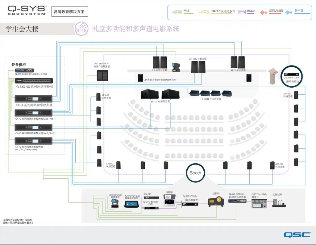Image resolution: width=316 pixels, height=245 pixels.
Task: Click the blue 扬声器 legend waveform icon
Action: coord(289,12)
